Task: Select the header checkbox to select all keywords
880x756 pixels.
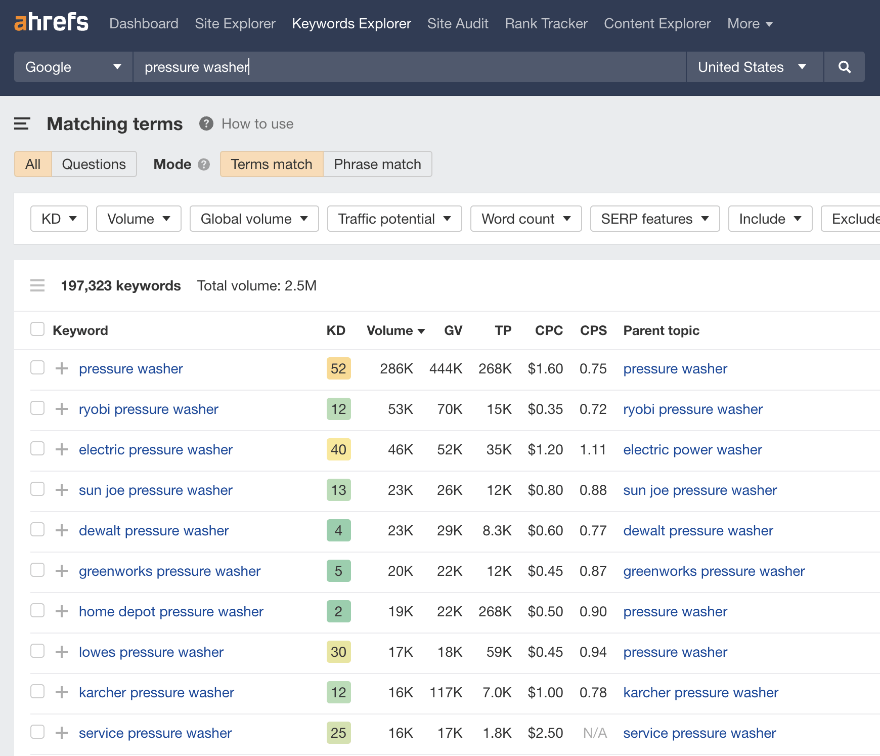Action: point(37,329)
